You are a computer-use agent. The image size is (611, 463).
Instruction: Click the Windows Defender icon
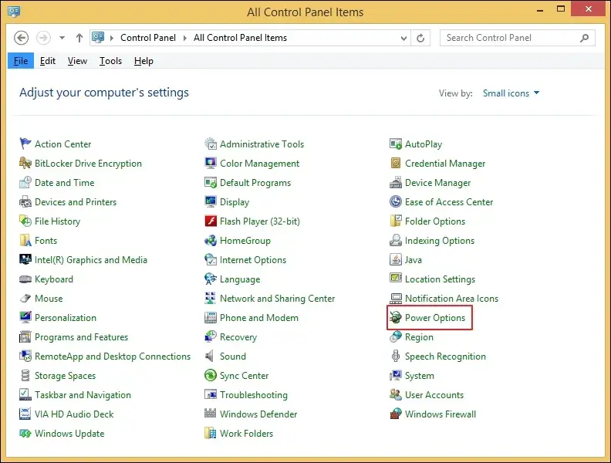pyautogui.click(x=211, y=414)
